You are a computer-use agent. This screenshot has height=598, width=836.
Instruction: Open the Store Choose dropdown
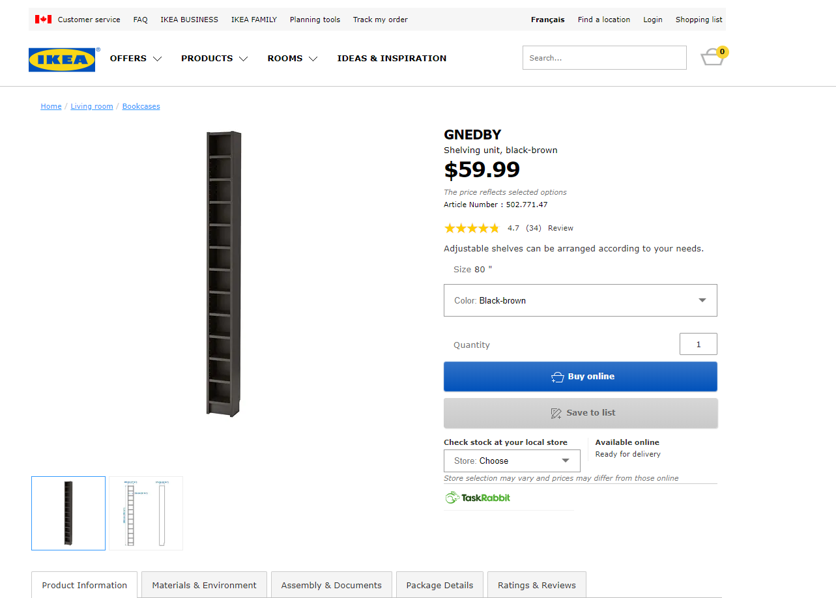[512, 461]
